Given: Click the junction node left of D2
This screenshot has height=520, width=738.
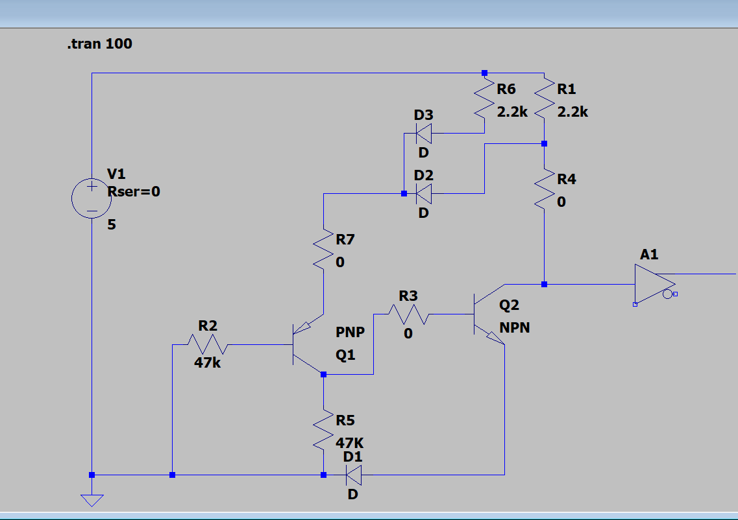Looking at the screenshot, I should tap(404, 194).
